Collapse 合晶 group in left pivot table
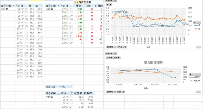The image size is (203, 109). 2,9
